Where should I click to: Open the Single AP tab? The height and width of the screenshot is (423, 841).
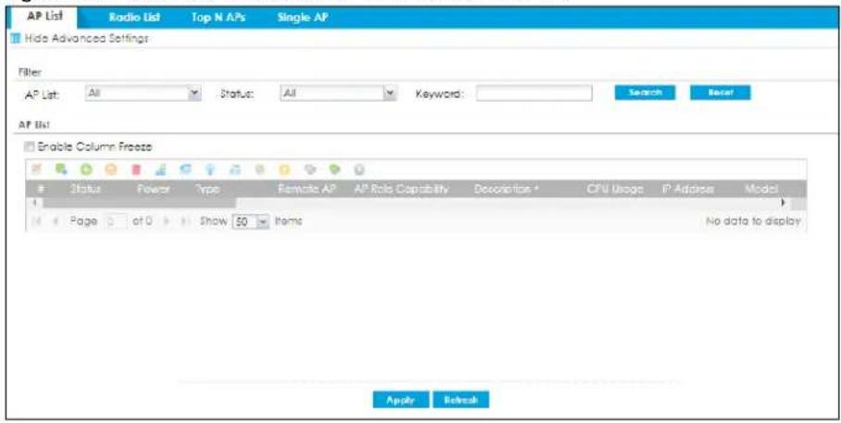[303, 18]
